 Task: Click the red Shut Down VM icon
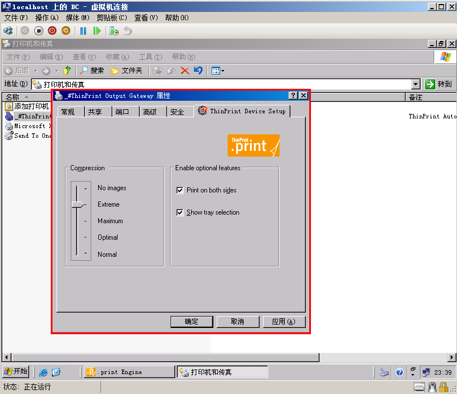click(52, 31)
